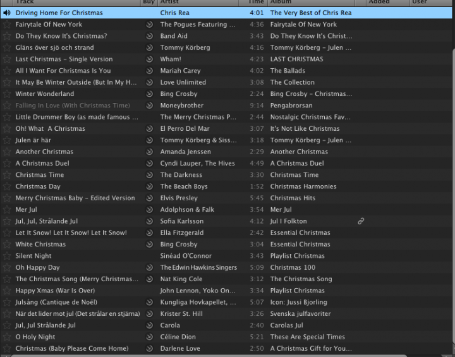Image resolution: width=455 pixels, height=357 pixels.
Task: Select track När det lider mot jul
Action: (x=78, y=314)
